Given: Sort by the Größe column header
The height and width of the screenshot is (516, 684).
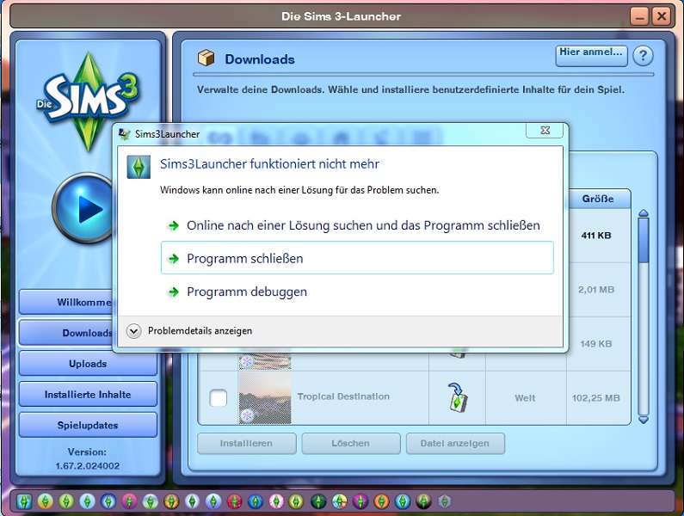Looking at the screenshot, I should pyautogui.click(x=598, y=199).
